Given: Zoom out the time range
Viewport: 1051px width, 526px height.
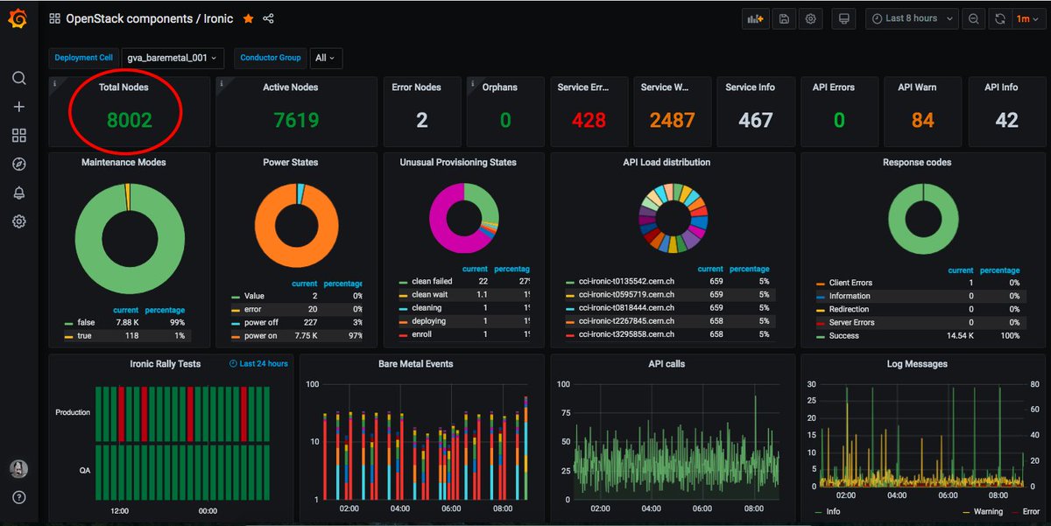Looking at the screenshot, I should (974, 18).
